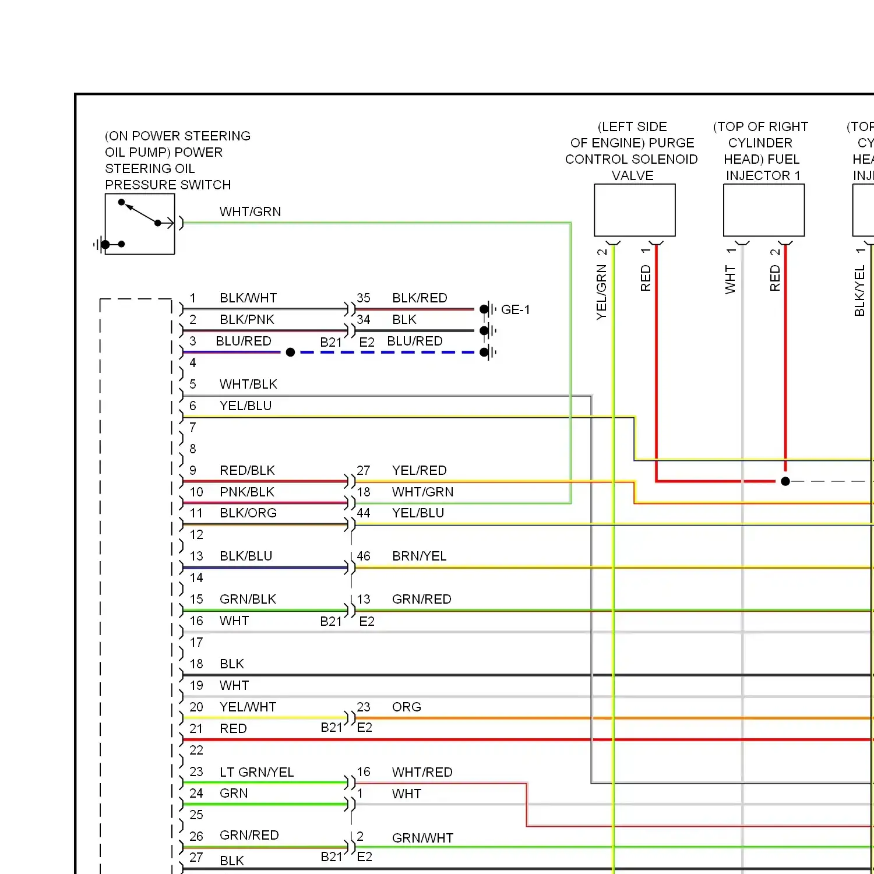Click the WHT/GRN label beside the pressure switch
The height and width of the screenshot is (874, 874).
click(250, 212)
